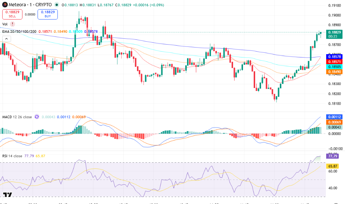Click the orange MACD signal tag 0.00069 on the axis

[334, 122]
